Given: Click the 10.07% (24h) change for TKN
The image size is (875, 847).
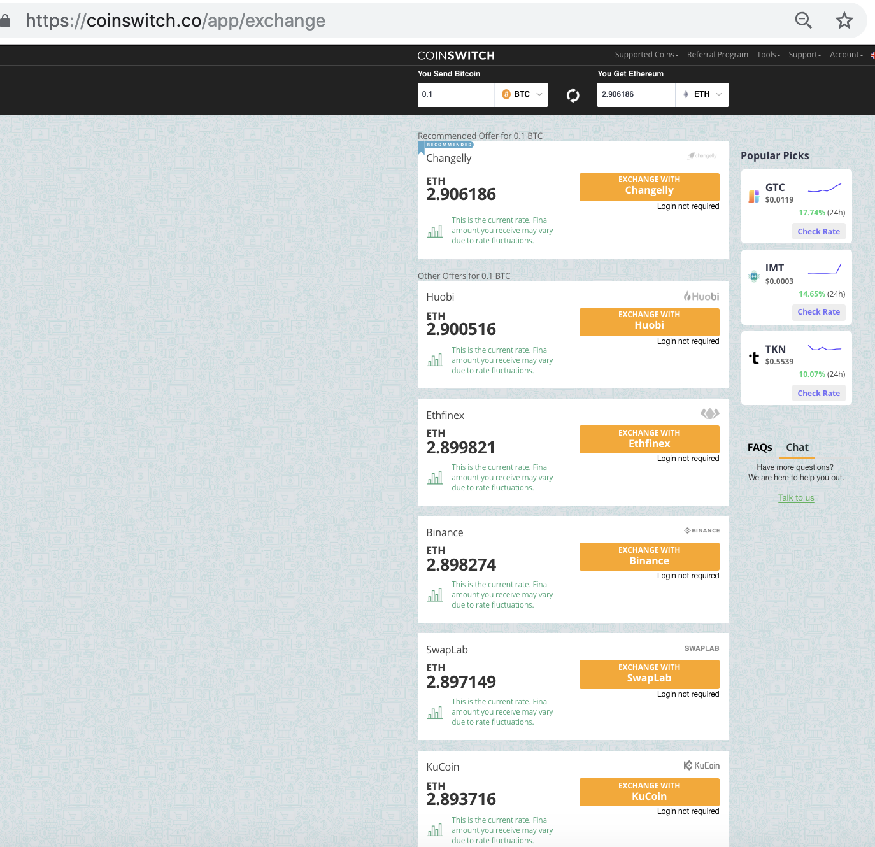Looking at the screenshot, I should [x=822, y=374].
